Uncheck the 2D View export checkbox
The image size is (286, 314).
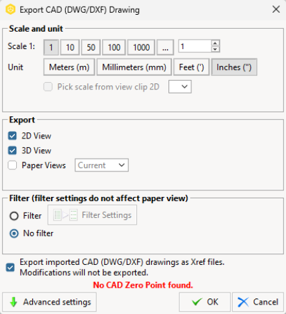click(12, 136)
